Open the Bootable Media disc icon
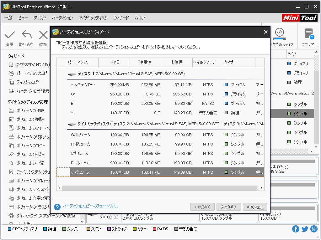Viewport: 321px width, 240px height. point(280,34)
